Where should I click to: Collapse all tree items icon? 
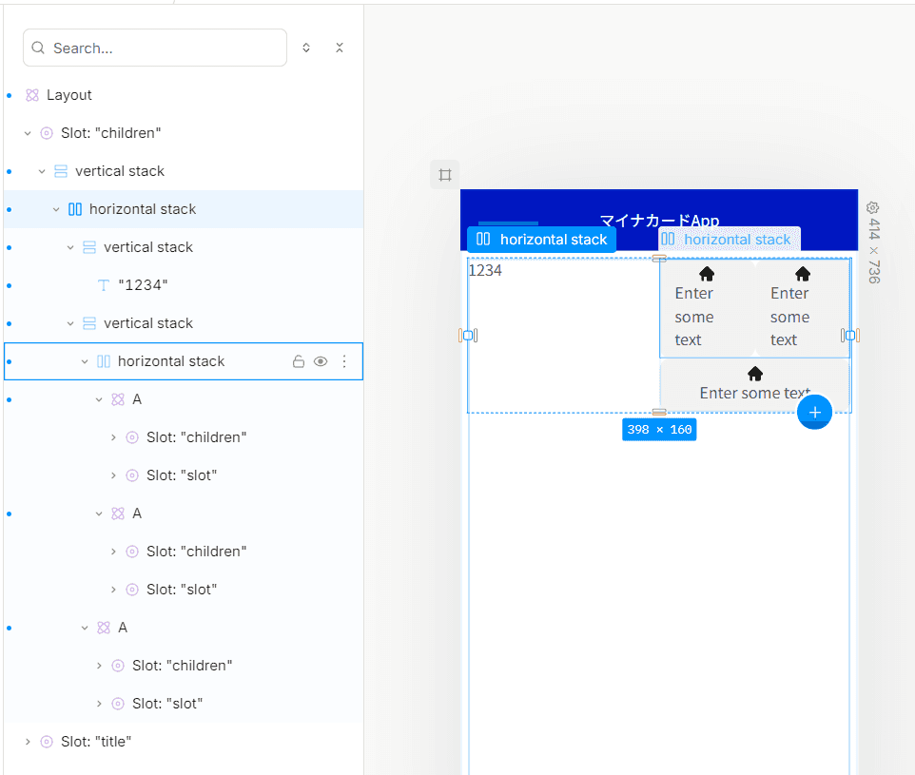[340, 48]
